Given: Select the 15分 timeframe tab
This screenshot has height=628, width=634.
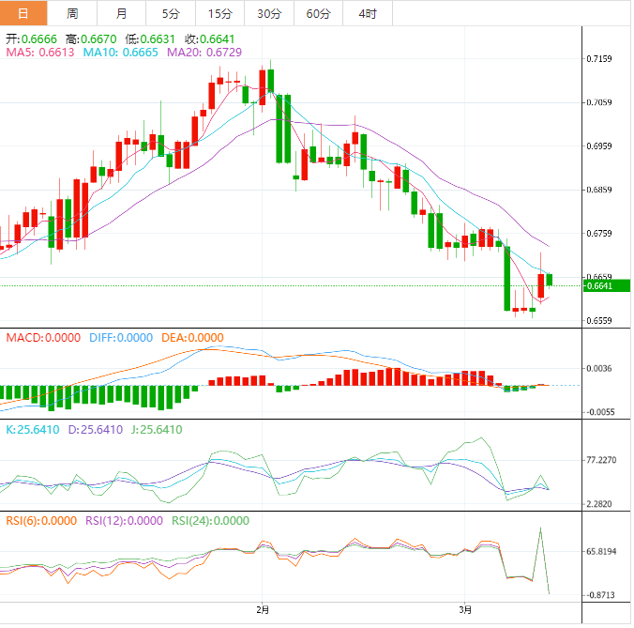Looking at the screenshot, I should (219, 13).
